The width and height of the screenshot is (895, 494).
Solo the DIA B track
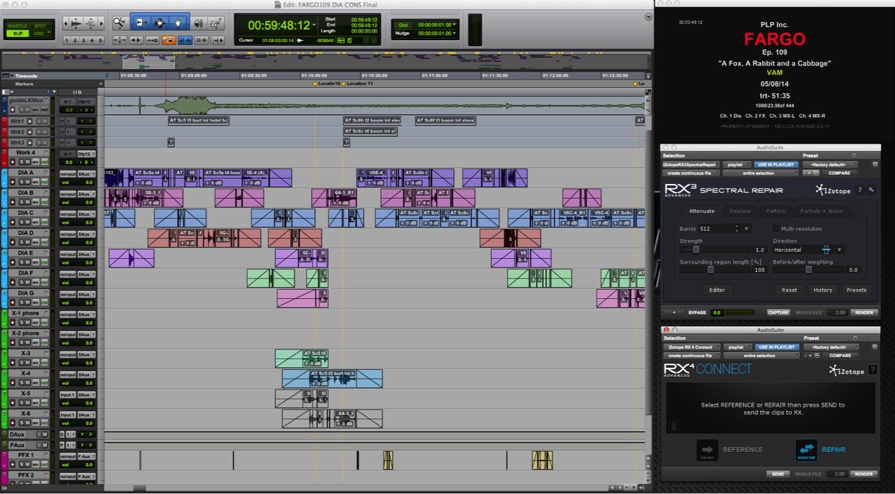22,202
